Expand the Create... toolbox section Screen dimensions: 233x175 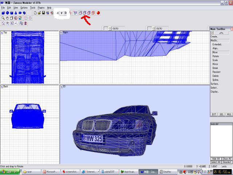tap(214, 36)
